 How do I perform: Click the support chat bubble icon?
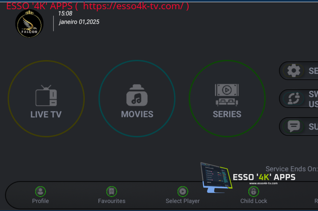pos(294,126)
